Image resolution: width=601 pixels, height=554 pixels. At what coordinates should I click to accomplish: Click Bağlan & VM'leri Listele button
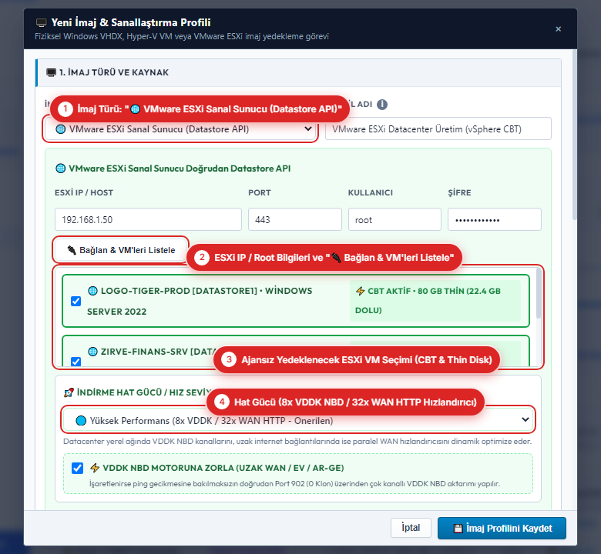pos(121,250)
